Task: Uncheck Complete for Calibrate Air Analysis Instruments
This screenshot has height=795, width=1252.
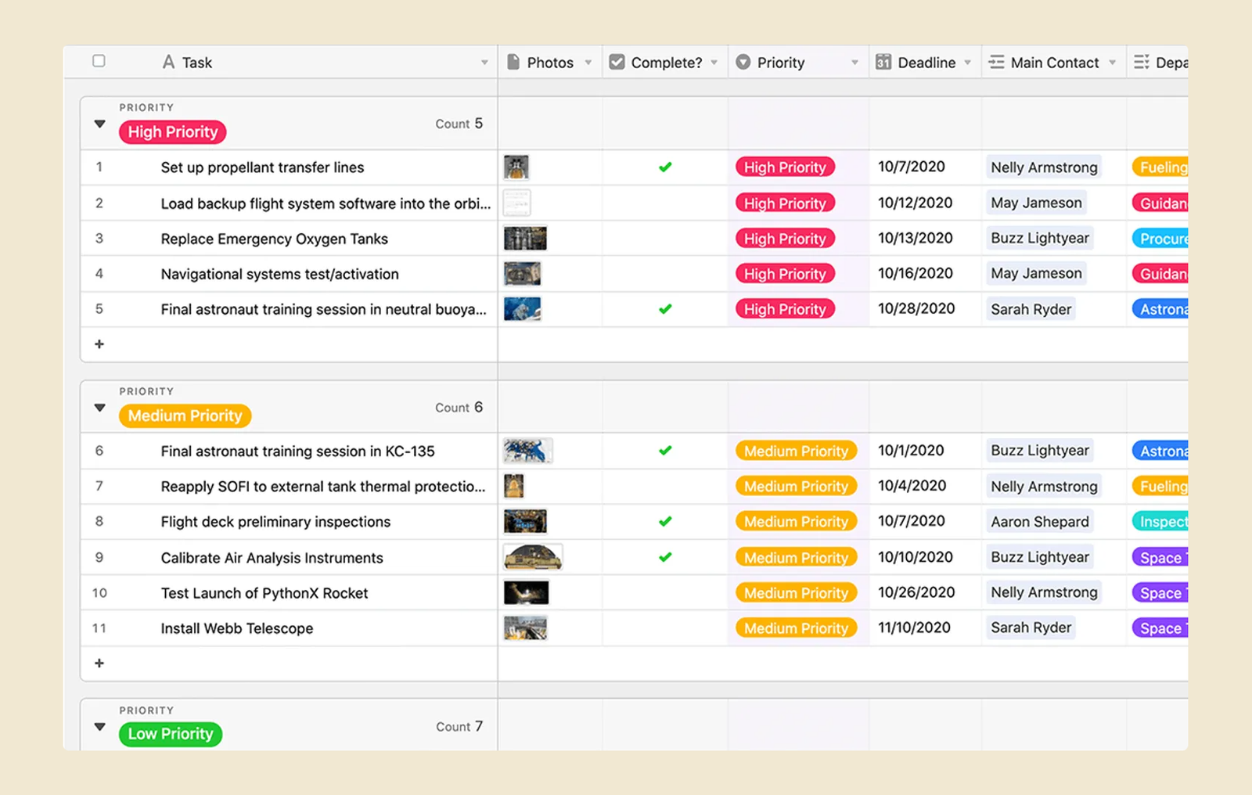Action: click(665, 557)
